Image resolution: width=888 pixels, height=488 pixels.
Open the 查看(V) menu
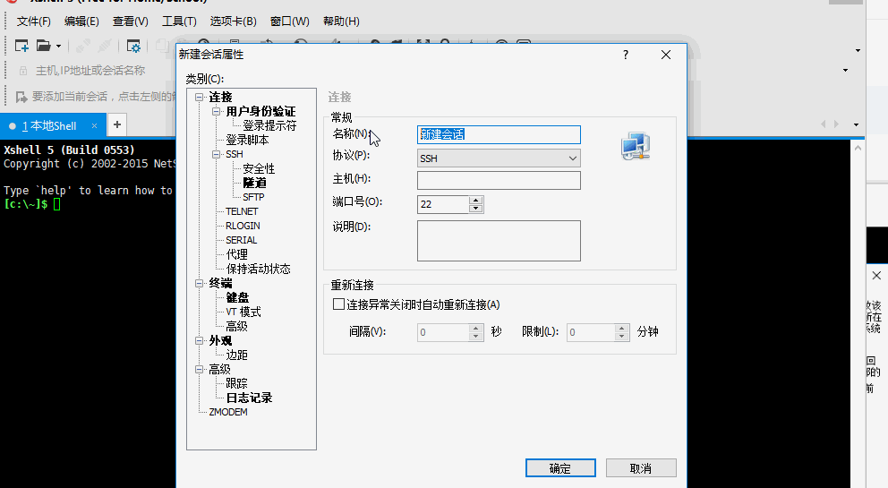click(131, 21)
